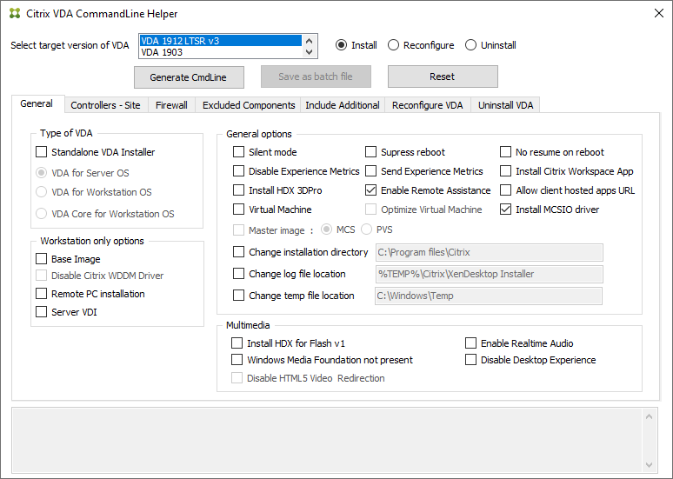The height and width of the screenshot is (479, 673).
Task: Open the Uninstall VDA tab
Action: [505, 105]
